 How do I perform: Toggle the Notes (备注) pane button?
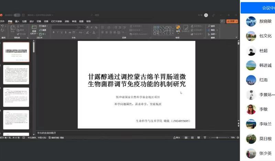point(177,137)
